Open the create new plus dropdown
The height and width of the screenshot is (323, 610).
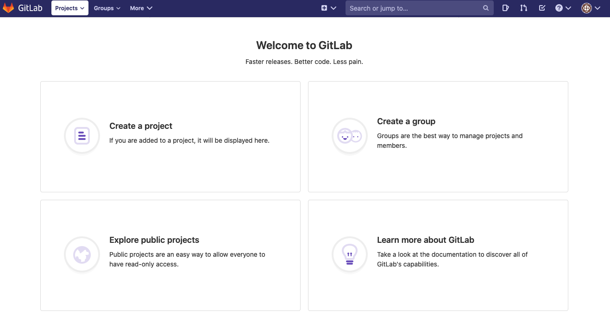click(x=328, y=8)
